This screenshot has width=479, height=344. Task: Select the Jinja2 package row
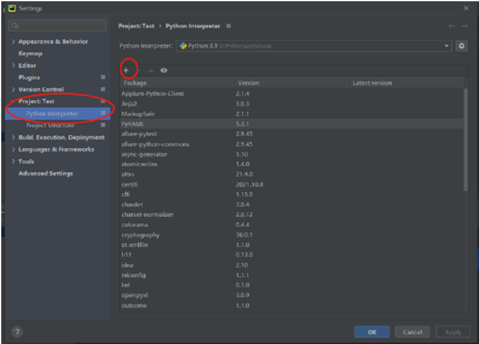291,104
